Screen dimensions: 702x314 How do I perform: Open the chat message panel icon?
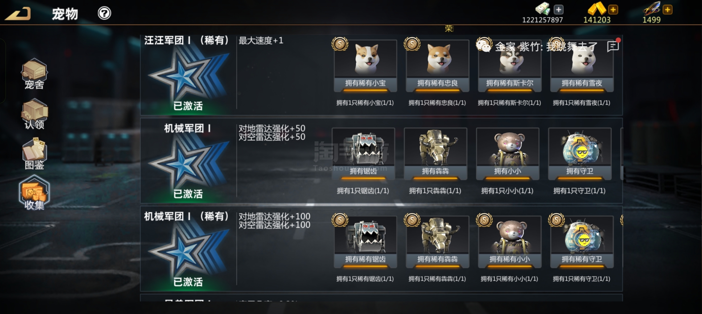click(613, 47)
